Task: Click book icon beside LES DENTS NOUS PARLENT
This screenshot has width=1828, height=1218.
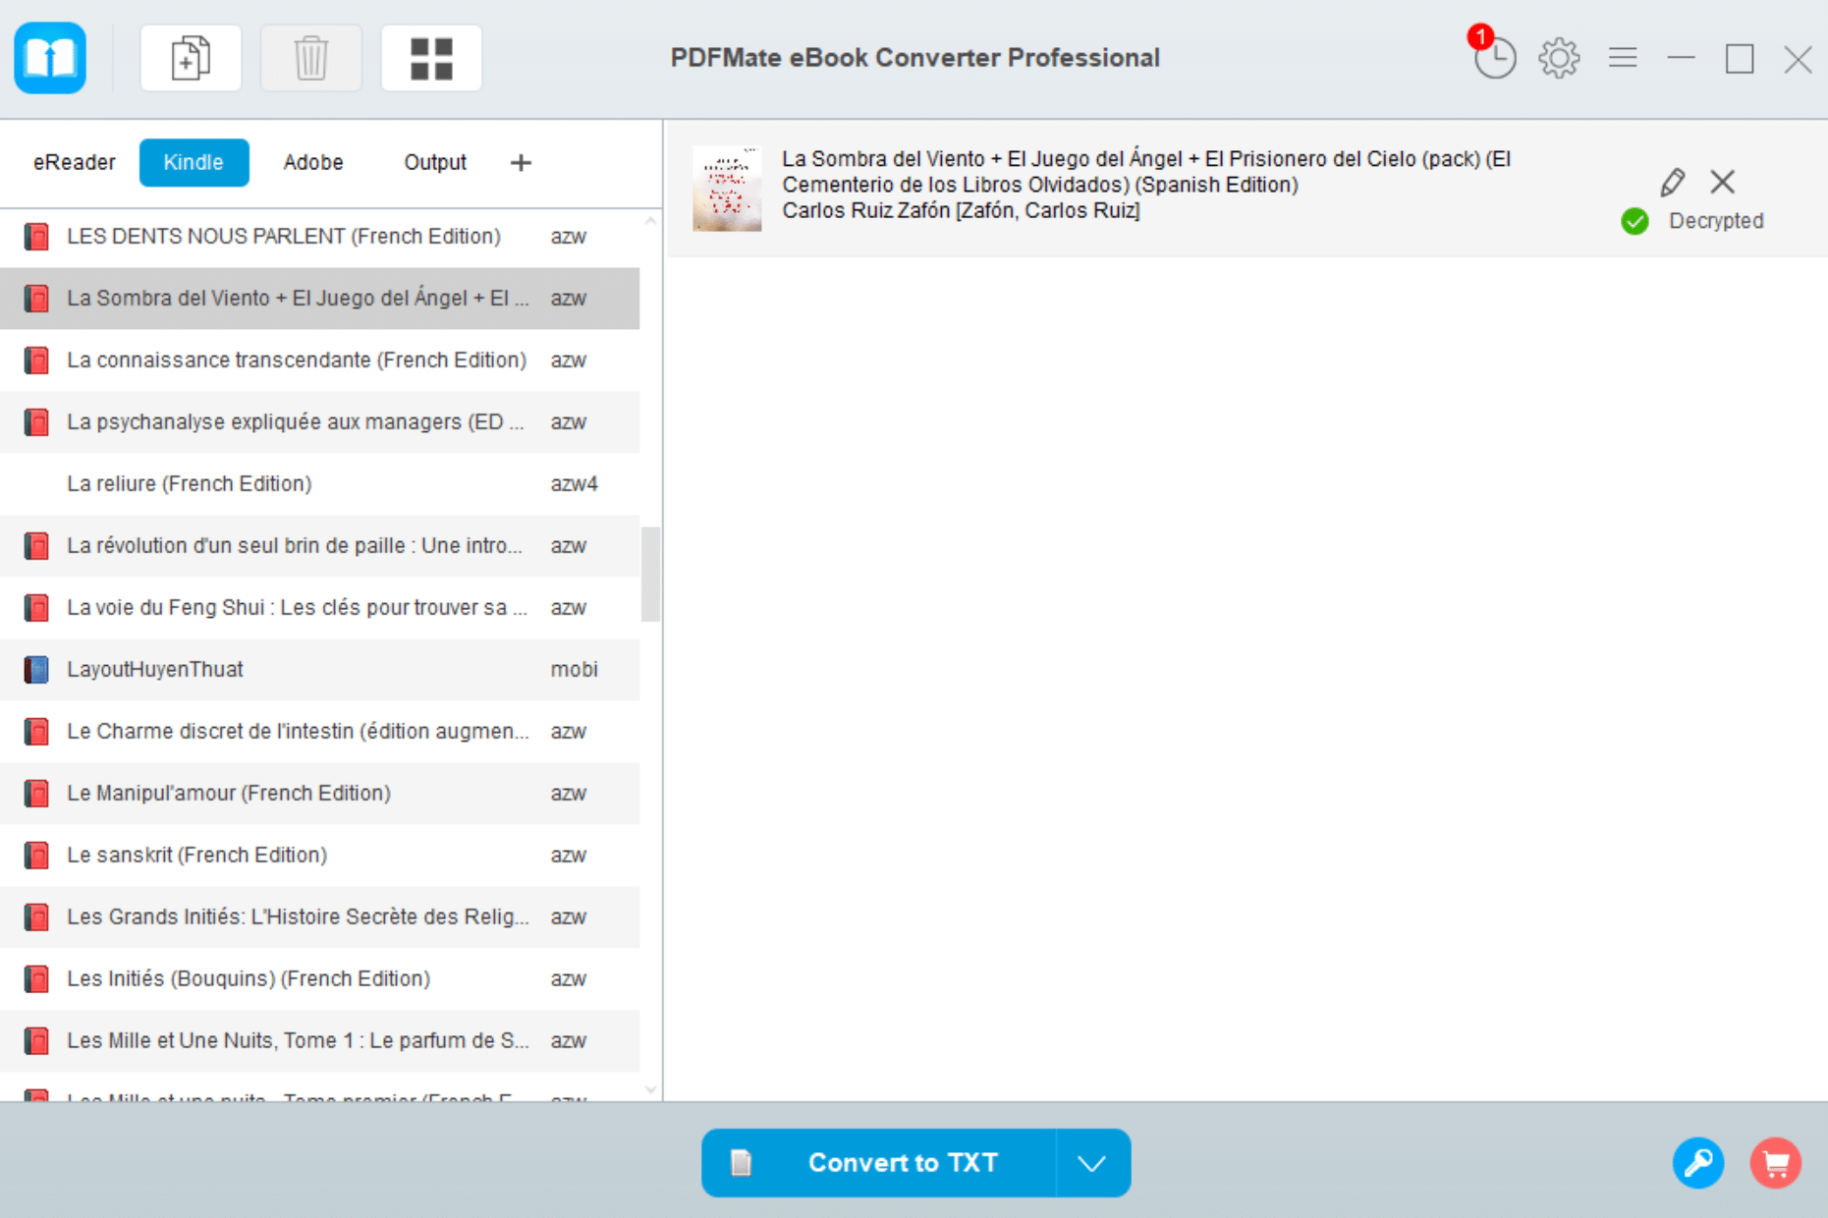Action: pyautogui.click(x=36, y=237)
